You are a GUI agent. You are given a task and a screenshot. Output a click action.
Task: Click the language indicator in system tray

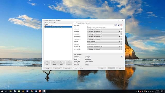point(153,91)
